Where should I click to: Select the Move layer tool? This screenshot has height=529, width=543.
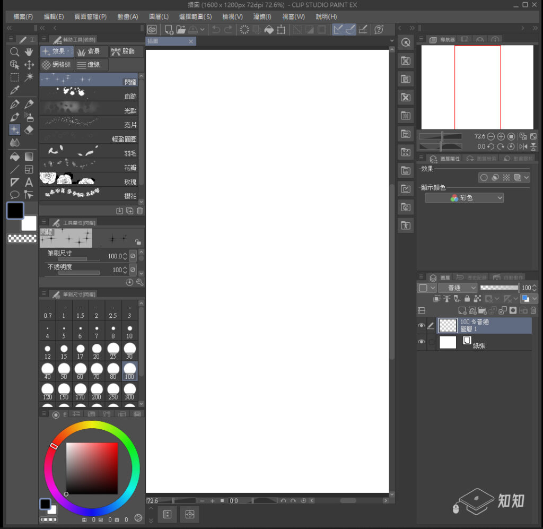pyautogui.click(x=29, y=65)
